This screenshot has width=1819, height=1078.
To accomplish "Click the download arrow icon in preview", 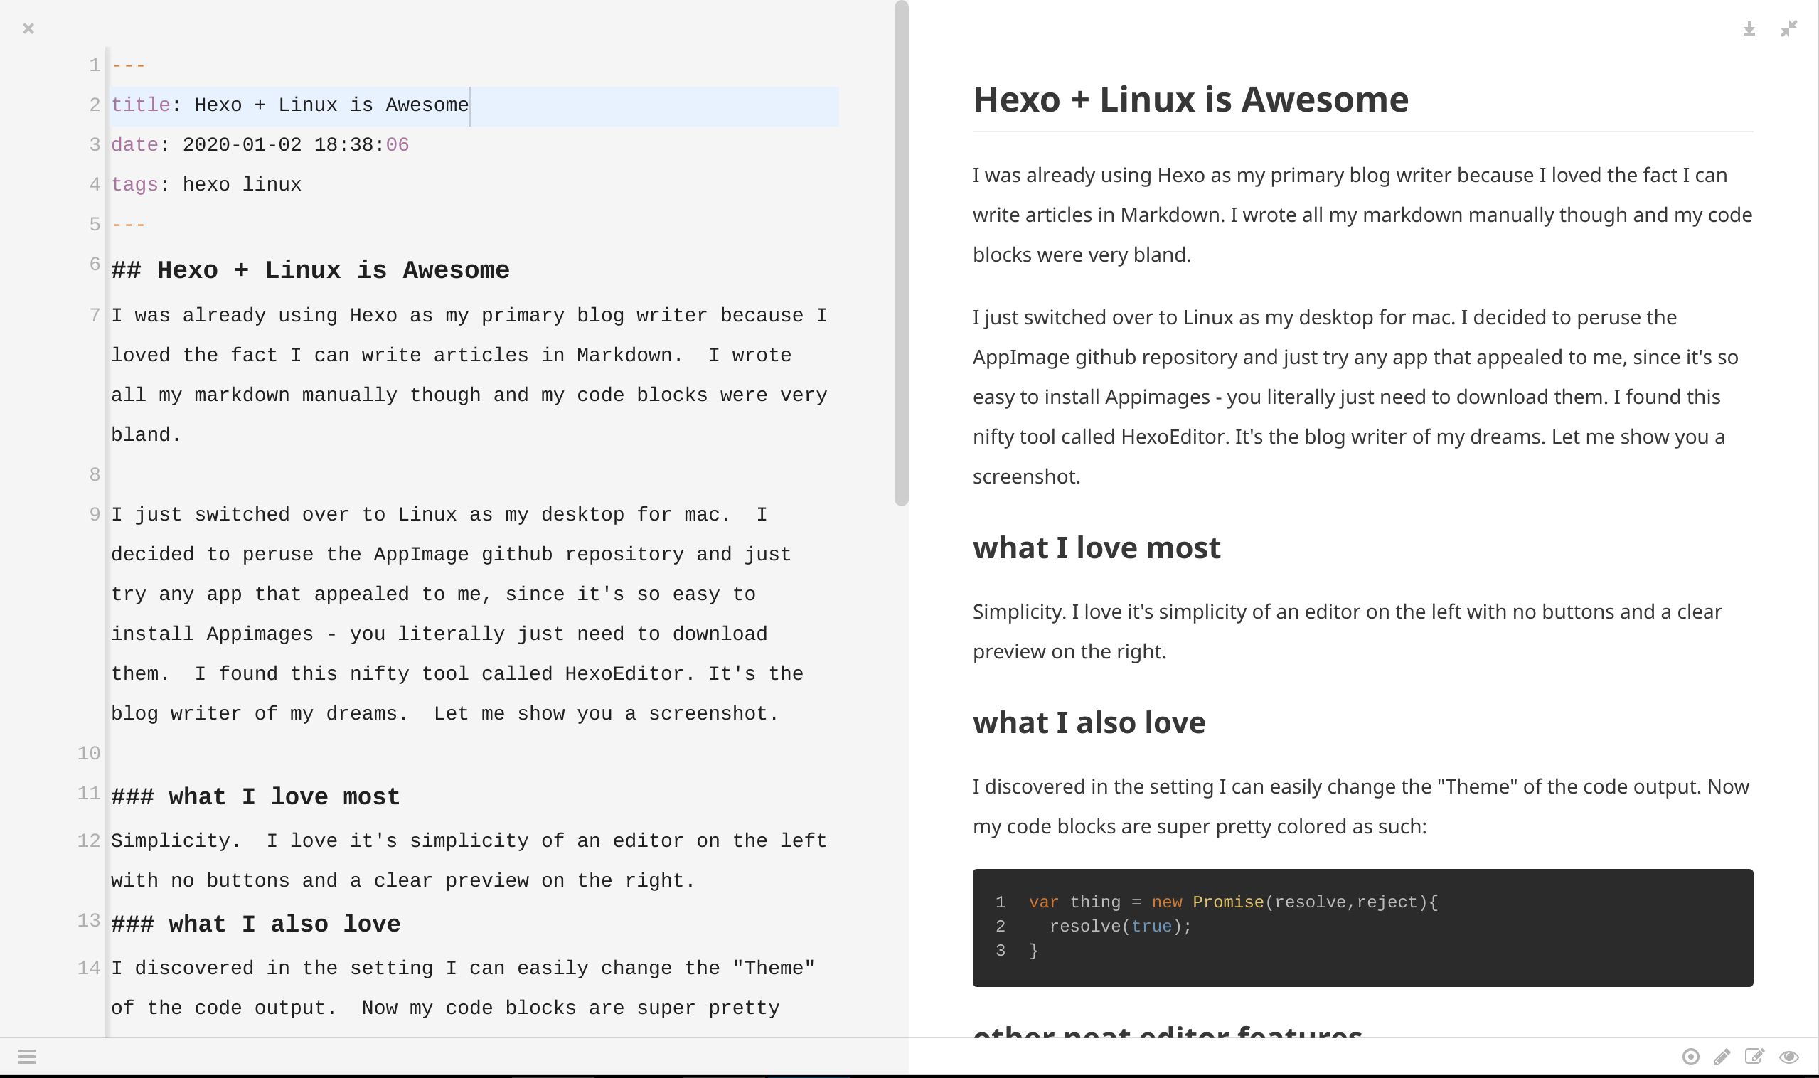I will 1749,29.
